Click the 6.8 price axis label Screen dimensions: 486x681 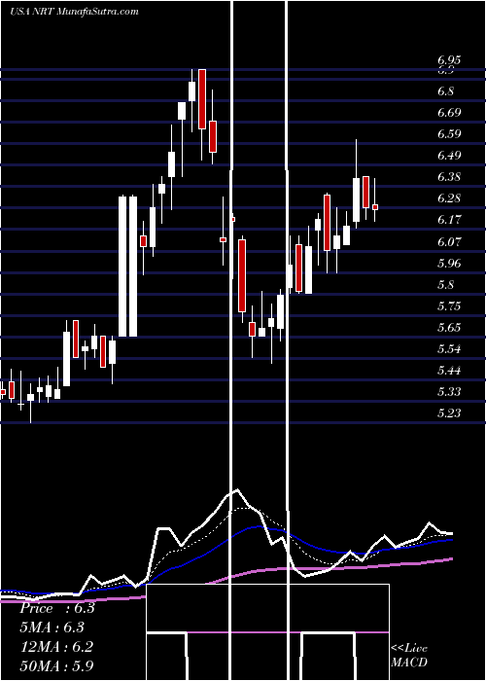[445, 91]
